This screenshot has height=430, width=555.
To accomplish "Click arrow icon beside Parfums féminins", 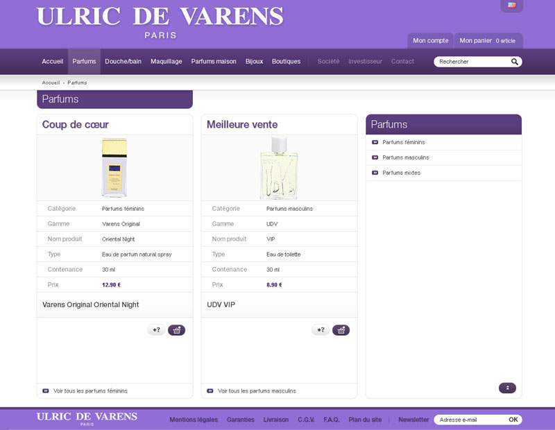I will point(375,142).
